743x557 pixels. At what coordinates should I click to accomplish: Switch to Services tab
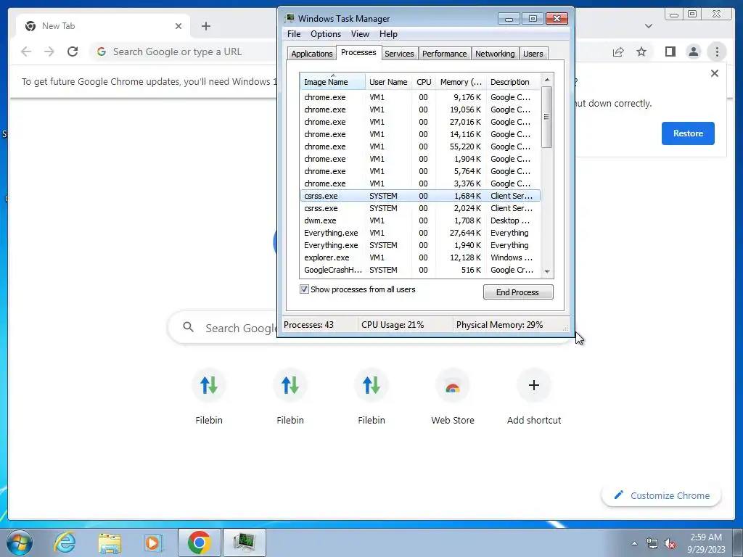[399, 54]
